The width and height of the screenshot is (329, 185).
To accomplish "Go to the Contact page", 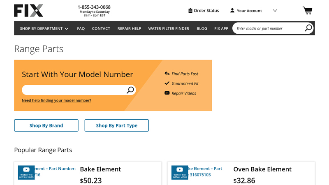I will pos(101,28).
